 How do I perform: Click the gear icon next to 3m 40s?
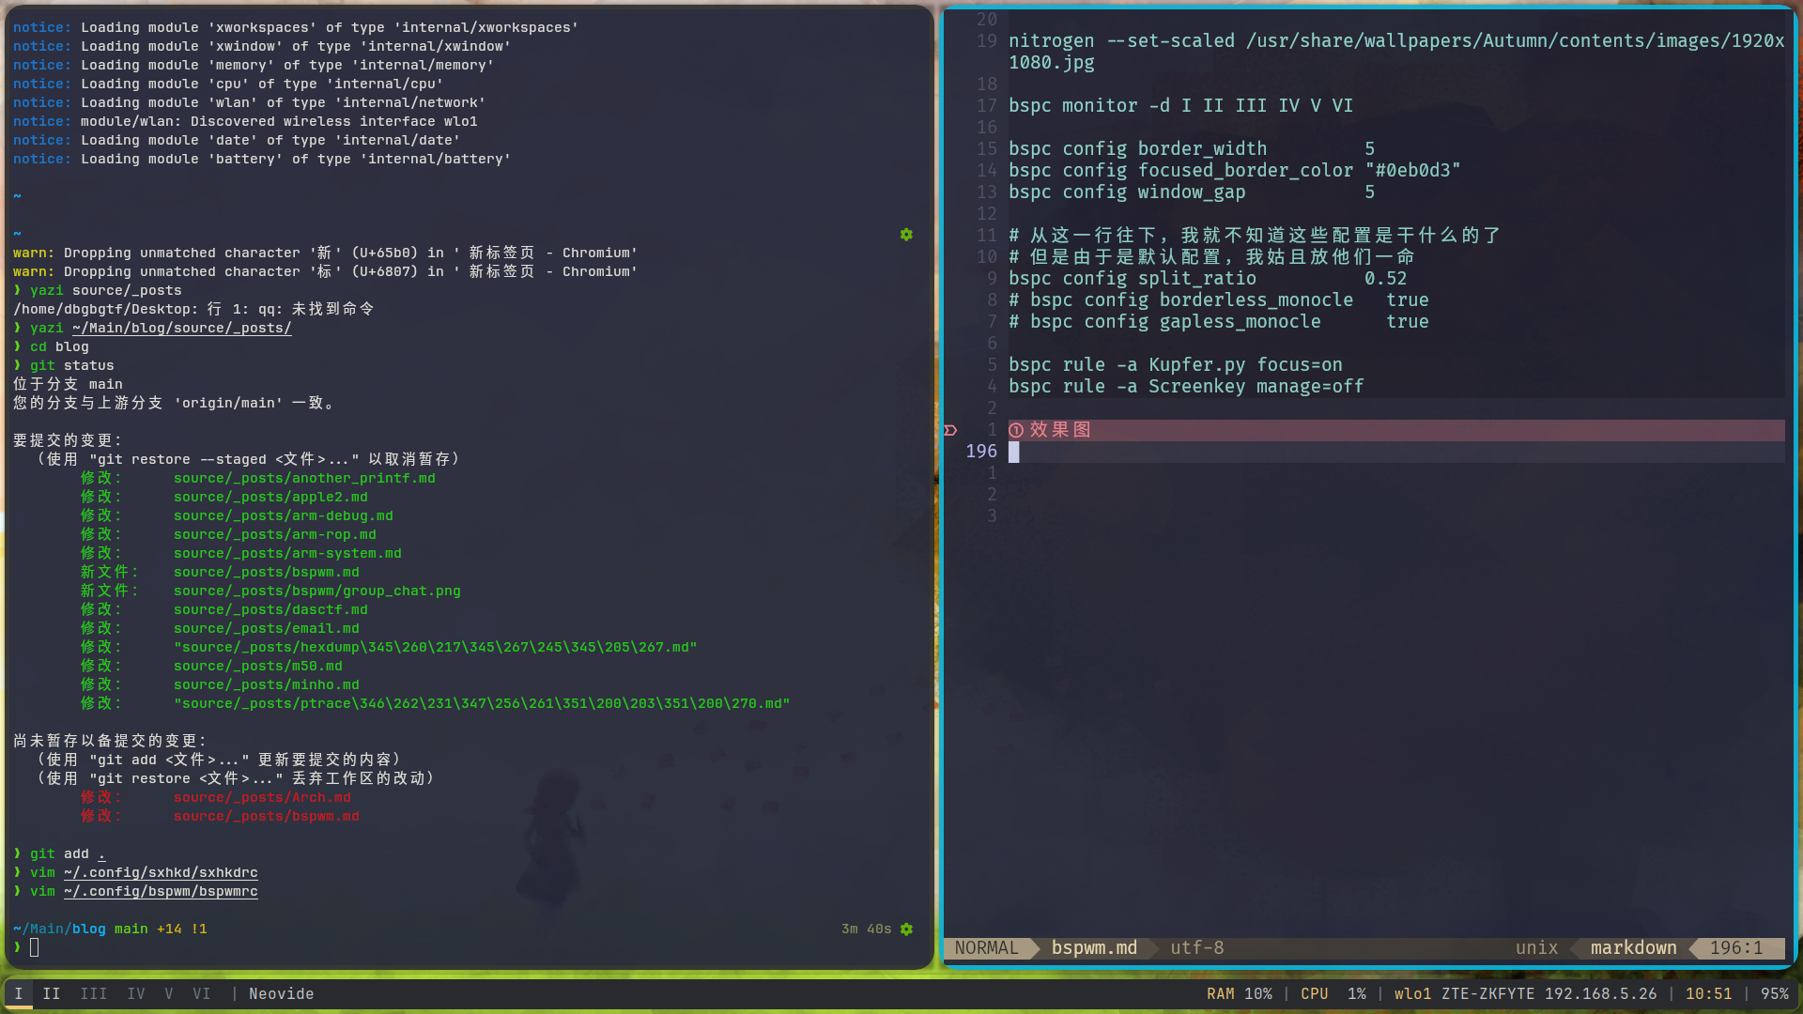[906, 929]
